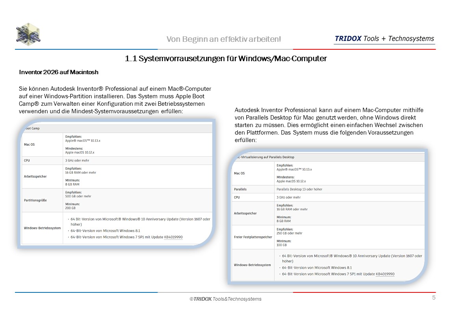Click the page number 5
451x322 pixels.
pos(434,298)
